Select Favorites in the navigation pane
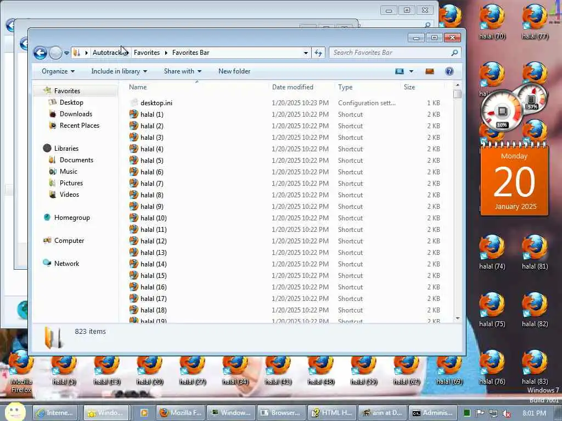Screen dimensions: 562x421 (x=67, y=91)
